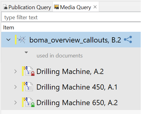Collapse the used in documents section
This screenshot has height=114, width=141.
click(x=26, y=52)
